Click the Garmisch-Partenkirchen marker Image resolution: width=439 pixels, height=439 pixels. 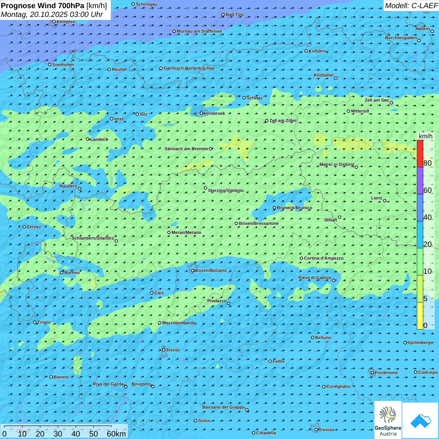click(x=161, y=68)
